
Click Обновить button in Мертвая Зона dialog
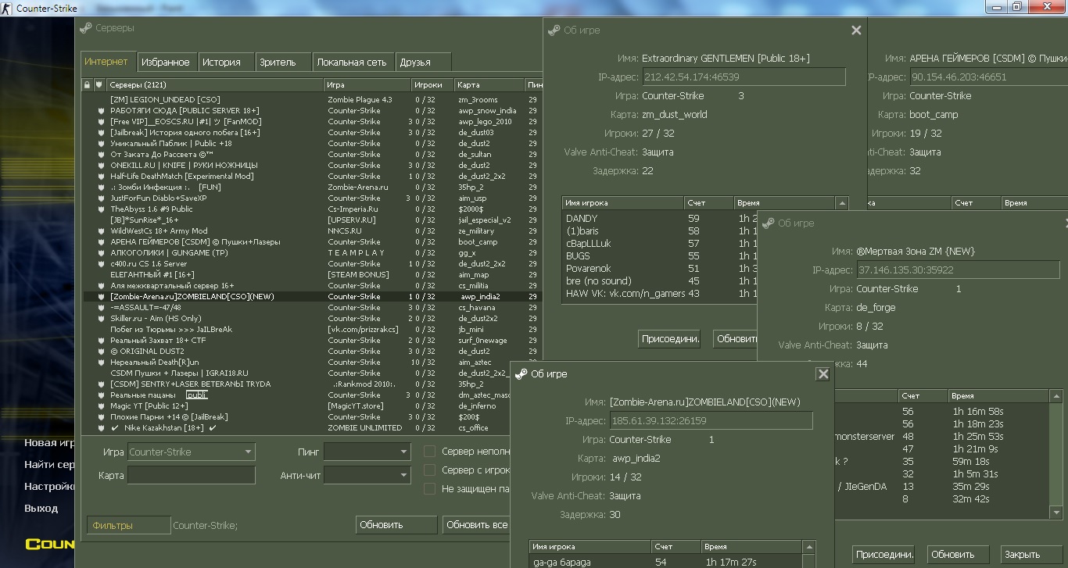click(x=958, y=555)
